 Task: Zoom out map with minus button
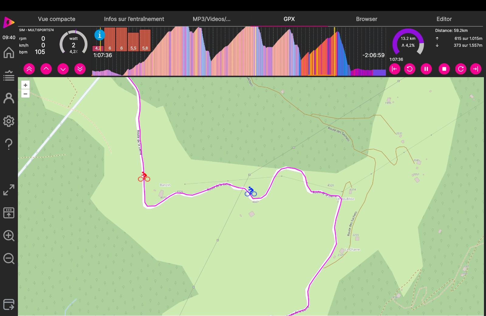coord(26,94)
